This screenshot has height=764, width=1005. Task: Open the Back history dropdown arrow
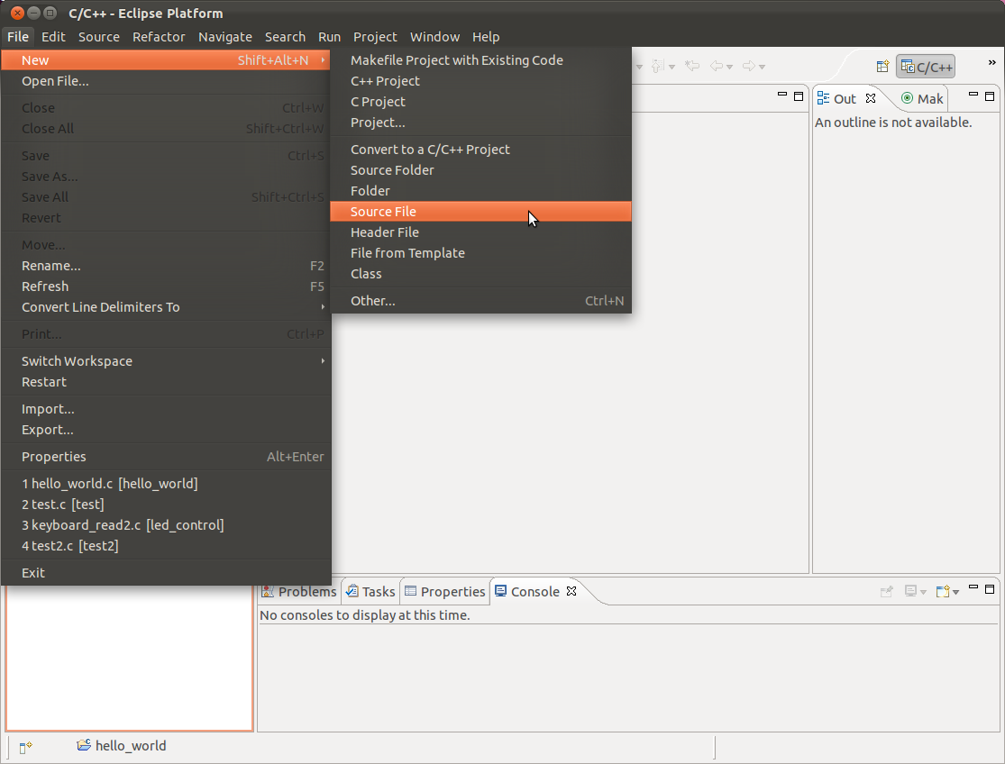point(729,67)
